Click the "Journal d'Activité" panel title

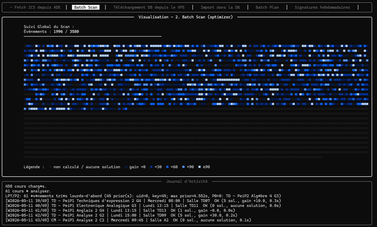click(x=187, y=181)
